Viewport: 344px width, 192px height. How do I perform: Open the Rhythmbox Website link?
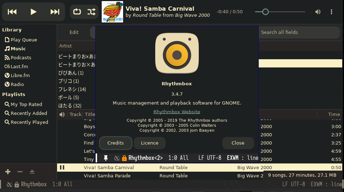pyautogui.click(x=177, y=112)
